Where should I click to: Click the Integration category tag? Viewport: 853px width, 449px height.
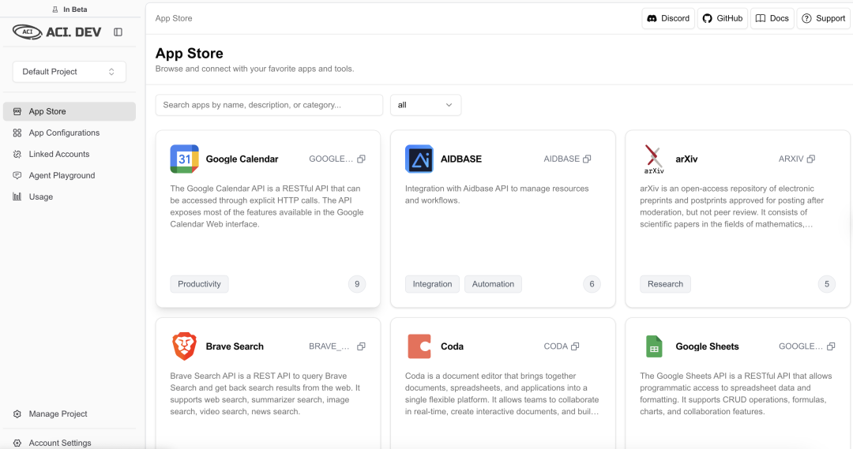[432, 284]
